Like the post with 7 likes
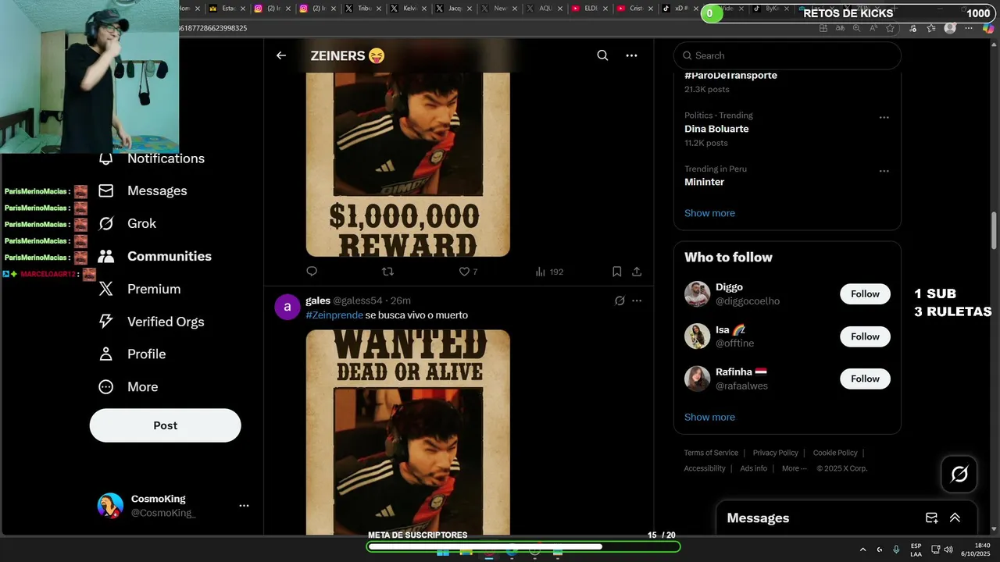This screenshot has width=1000, height=562. (x=468, y=272)
